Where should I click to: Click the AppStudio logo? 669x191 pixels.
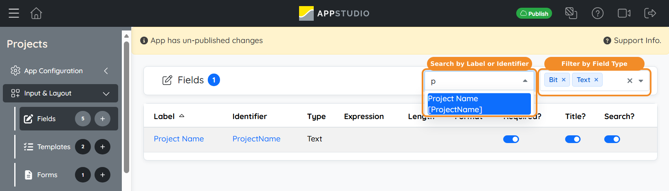click(334, 13)
